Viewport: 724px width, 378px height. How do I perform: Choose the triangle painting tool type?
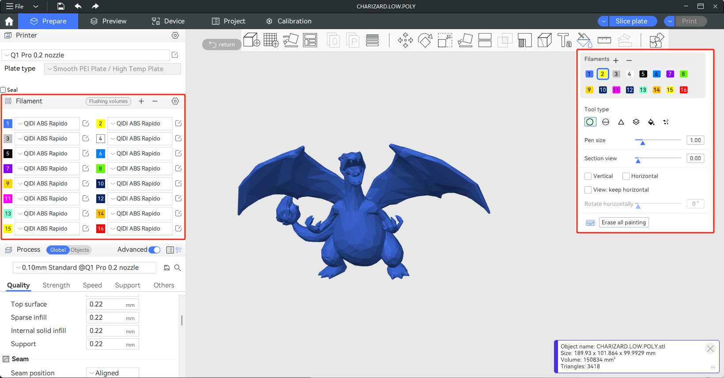click(x=621, y=122)
